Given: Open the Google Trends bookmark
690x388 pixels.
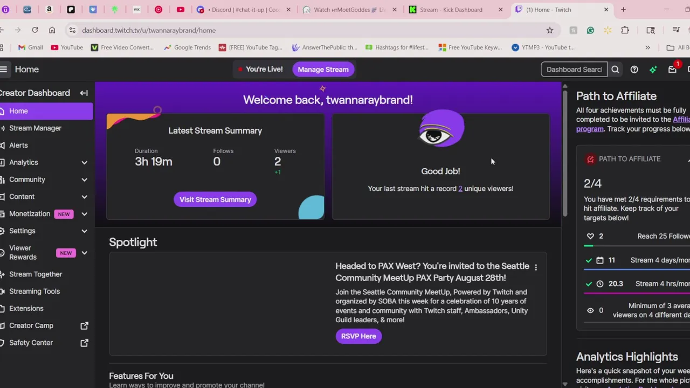Looking at the screenshot, I should click(187, 47).
